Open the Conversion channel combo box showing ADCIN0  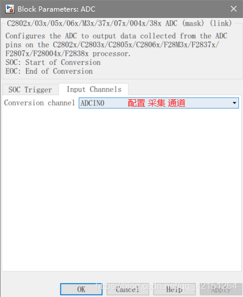pos(159,103)
